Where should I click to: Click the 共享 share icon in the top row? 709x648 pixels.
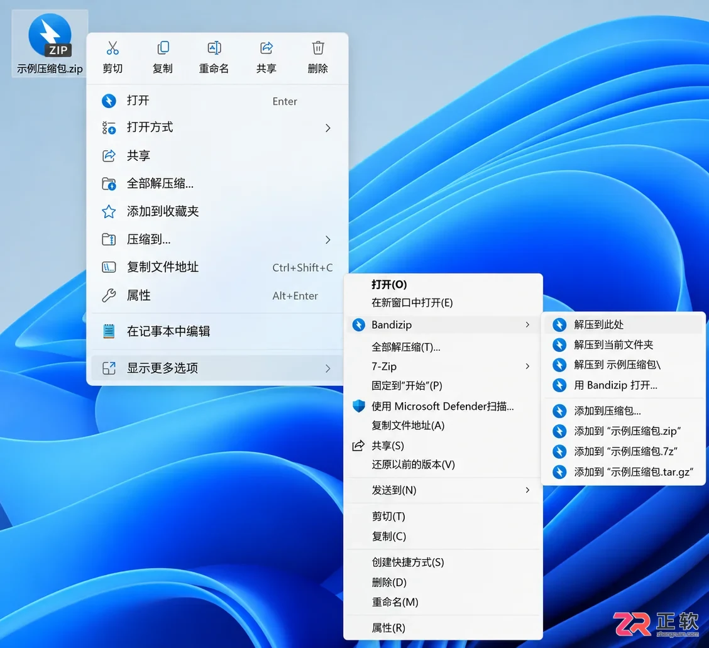[267, 48]
